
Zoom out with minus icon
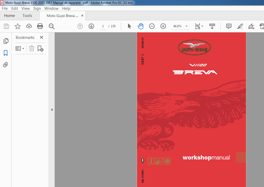[152, 26]
